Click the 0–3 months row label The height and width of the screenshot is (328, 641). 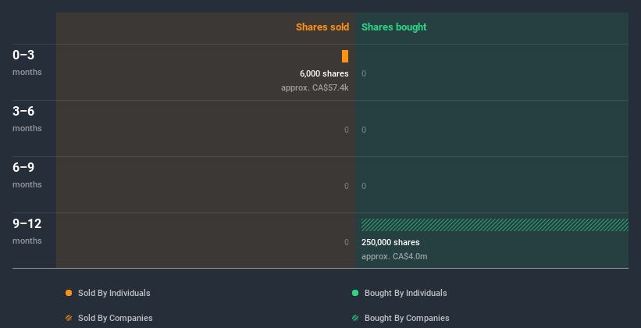(x=27, y=62)
